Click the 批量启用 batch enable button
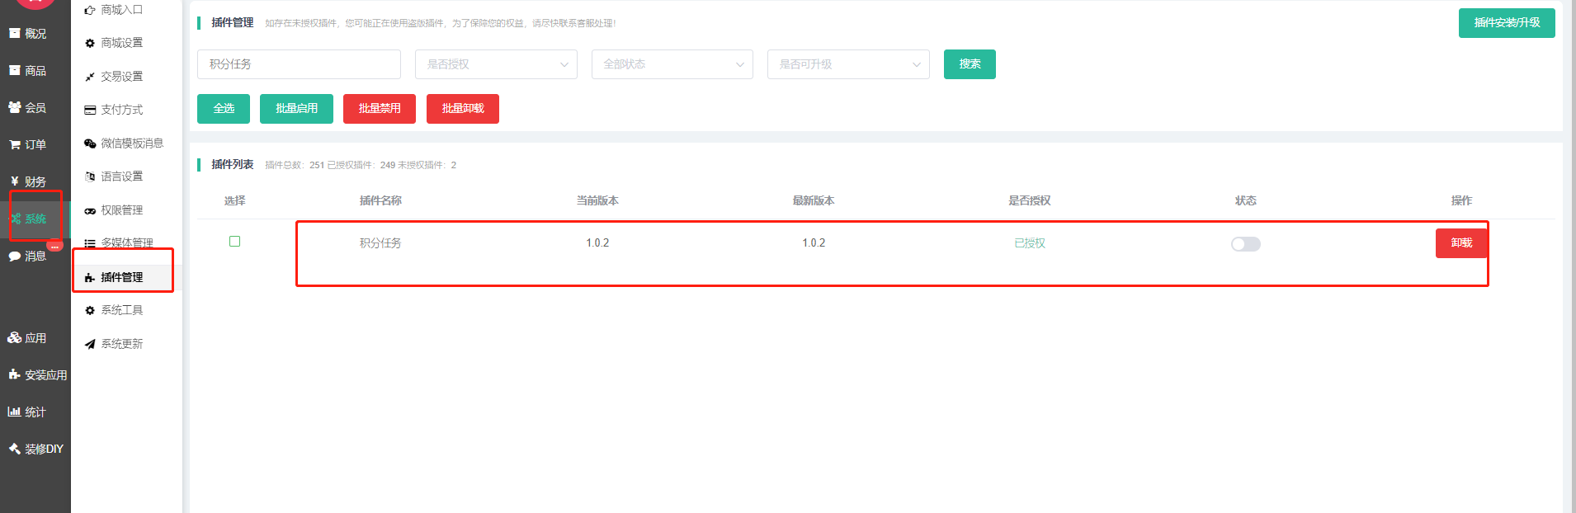This screenshot has height=513, width=1576. tap(296, 109)
